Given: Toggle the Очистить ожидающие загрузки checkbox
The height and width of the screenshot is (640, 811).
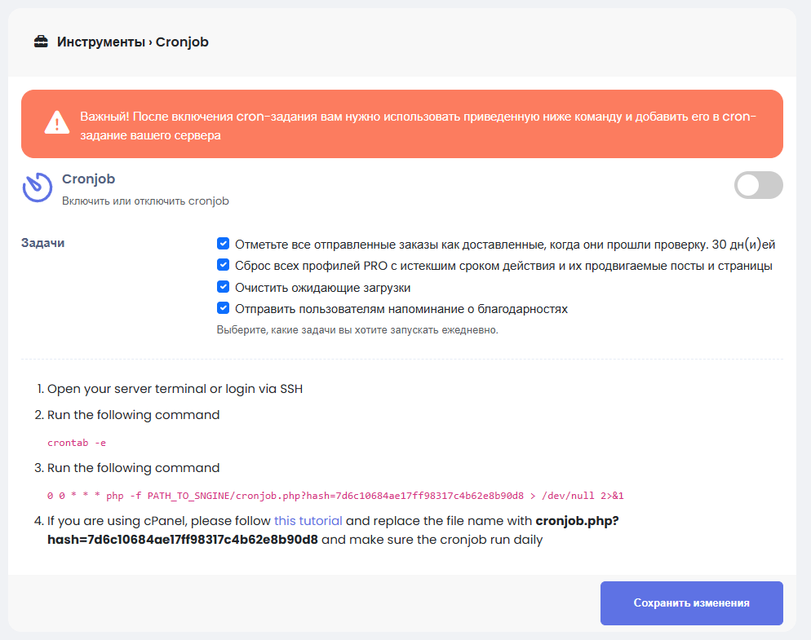Looking at the screenshot, I should pos(223,287).
